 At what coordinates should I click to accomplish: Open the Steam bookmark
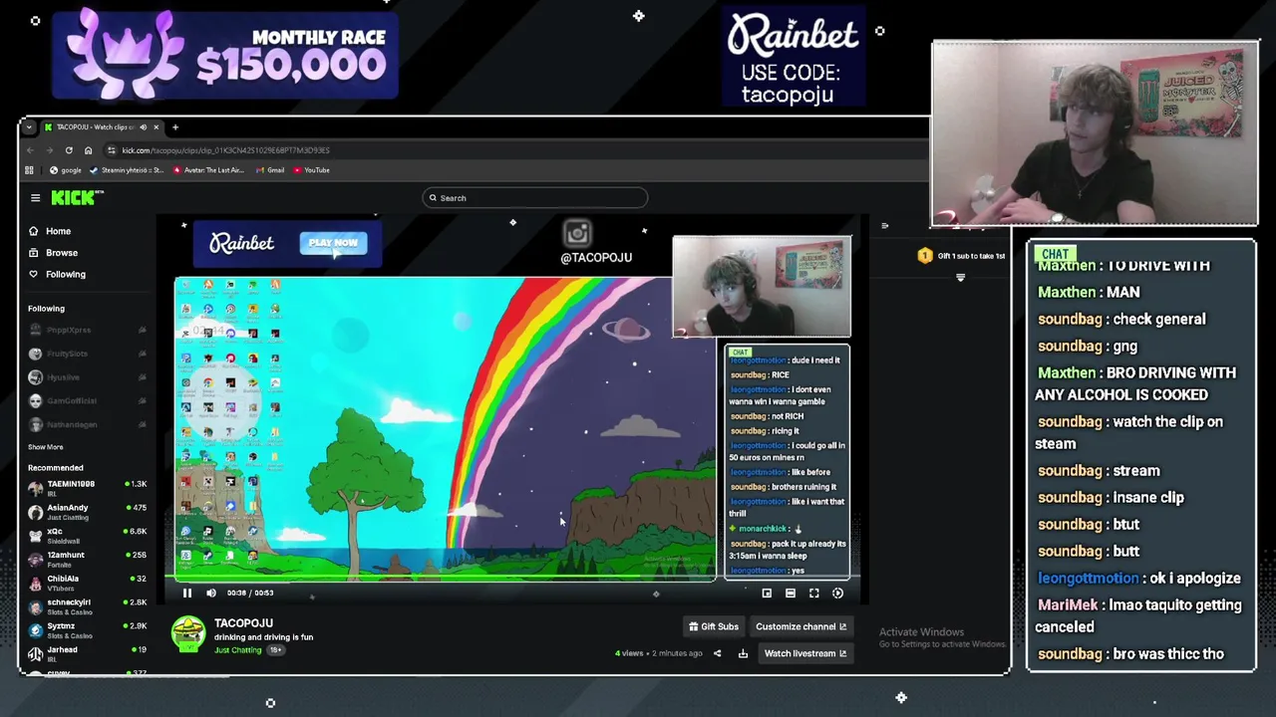[x=127, y=170]
